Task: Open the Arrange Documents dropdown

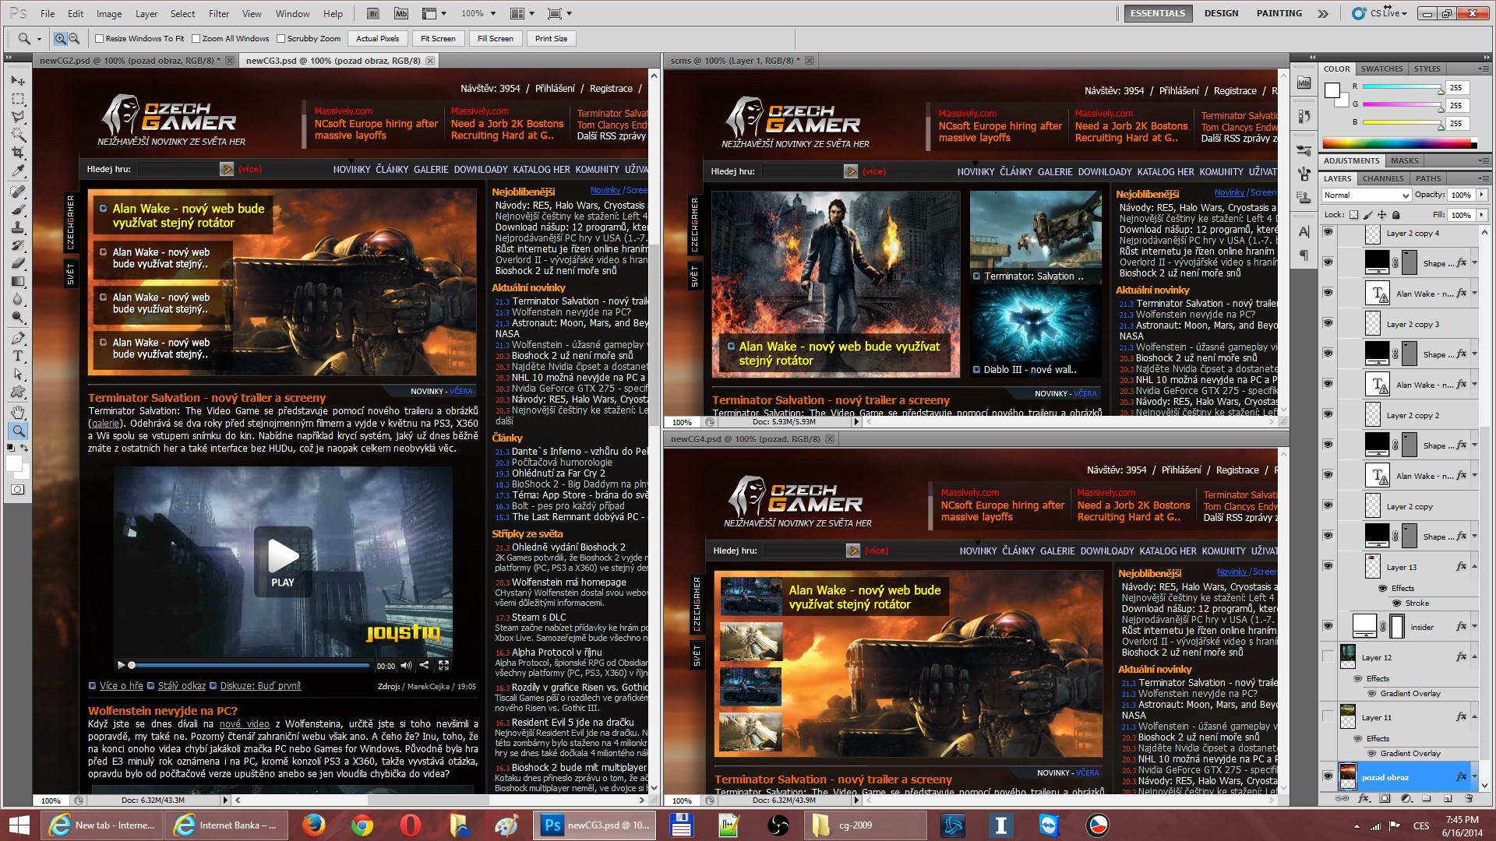Action: click(522, 13)
